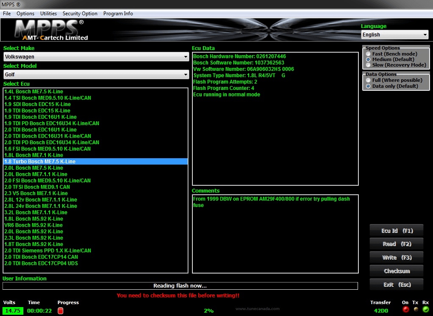Open the Security Option menu
This screenshot has height=316, width=433.
click(x=80, y=13)
